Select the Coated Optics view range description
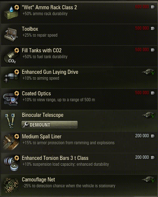 click(59, 100)
